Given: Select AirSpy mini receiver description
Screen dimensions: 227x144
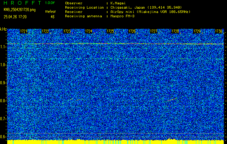Looking at the screenshot, I should pos(150,12).
